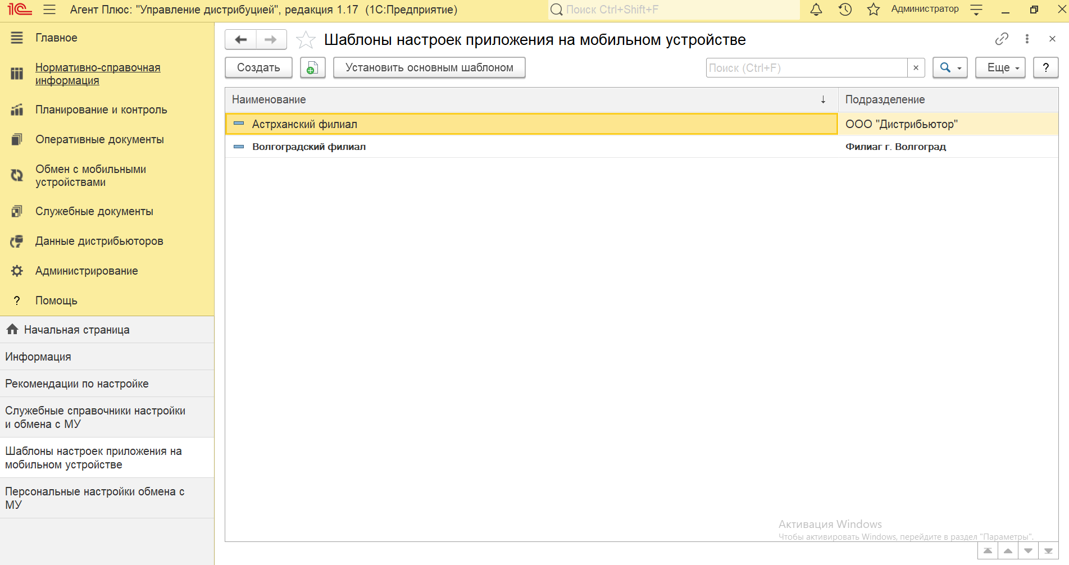Open favorites star in title bar

click(873, 10)
